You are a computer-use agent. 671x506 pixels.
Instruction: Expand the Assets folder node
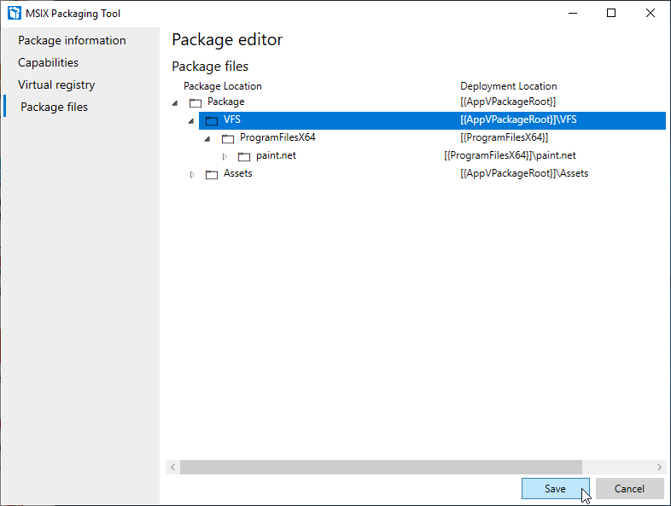pos(192,174)
